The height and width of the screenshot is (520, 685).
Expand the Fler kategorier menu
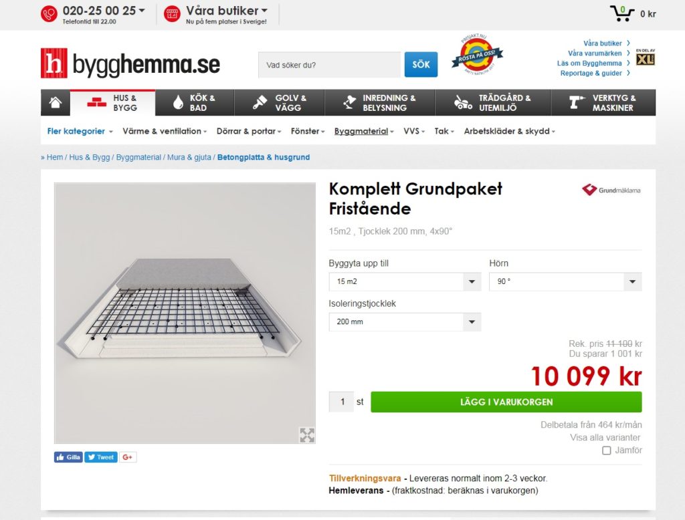point(80,132)
